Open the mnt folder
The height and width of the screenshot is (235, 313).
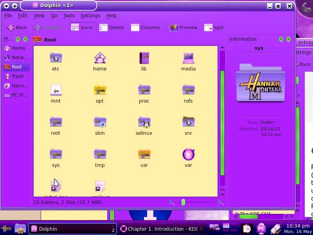coord(56,90)
